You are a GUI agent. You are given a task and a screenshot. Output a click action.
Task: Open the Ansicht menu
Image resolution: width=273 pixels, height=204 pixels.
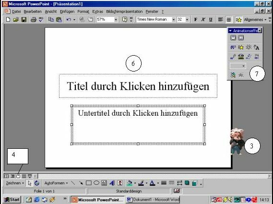pos(51,12)
